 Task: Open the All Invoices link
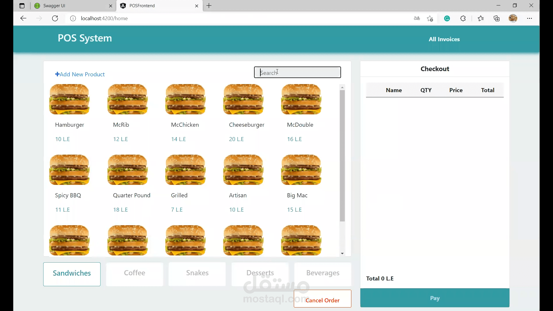coord(444,39)
